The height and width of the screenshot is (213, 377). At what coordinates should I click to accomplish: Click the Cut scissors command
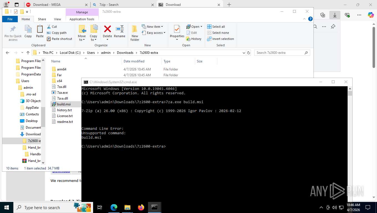point(52,27)
